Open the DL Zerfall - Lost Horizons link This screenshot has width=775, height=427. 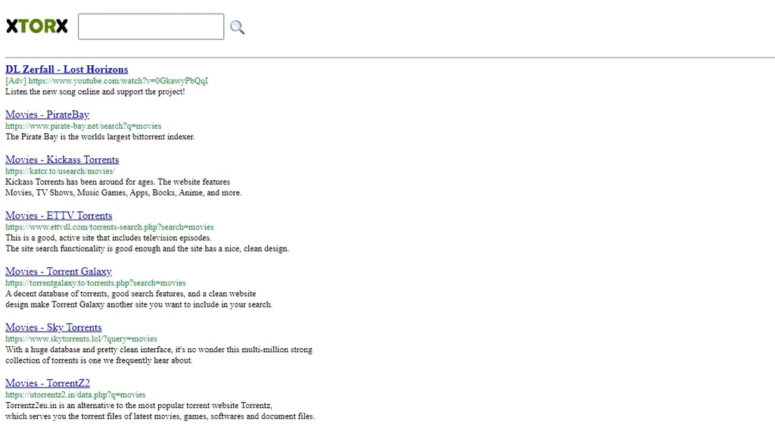point(67,69)
